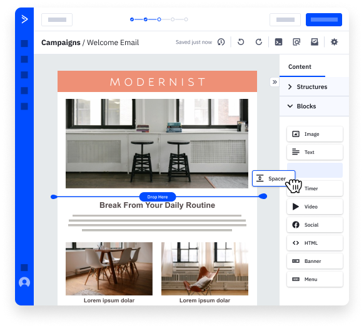Select the butterfly chair thumbnail image
This screenshot has height=328, width=364.
coord(205,269)
